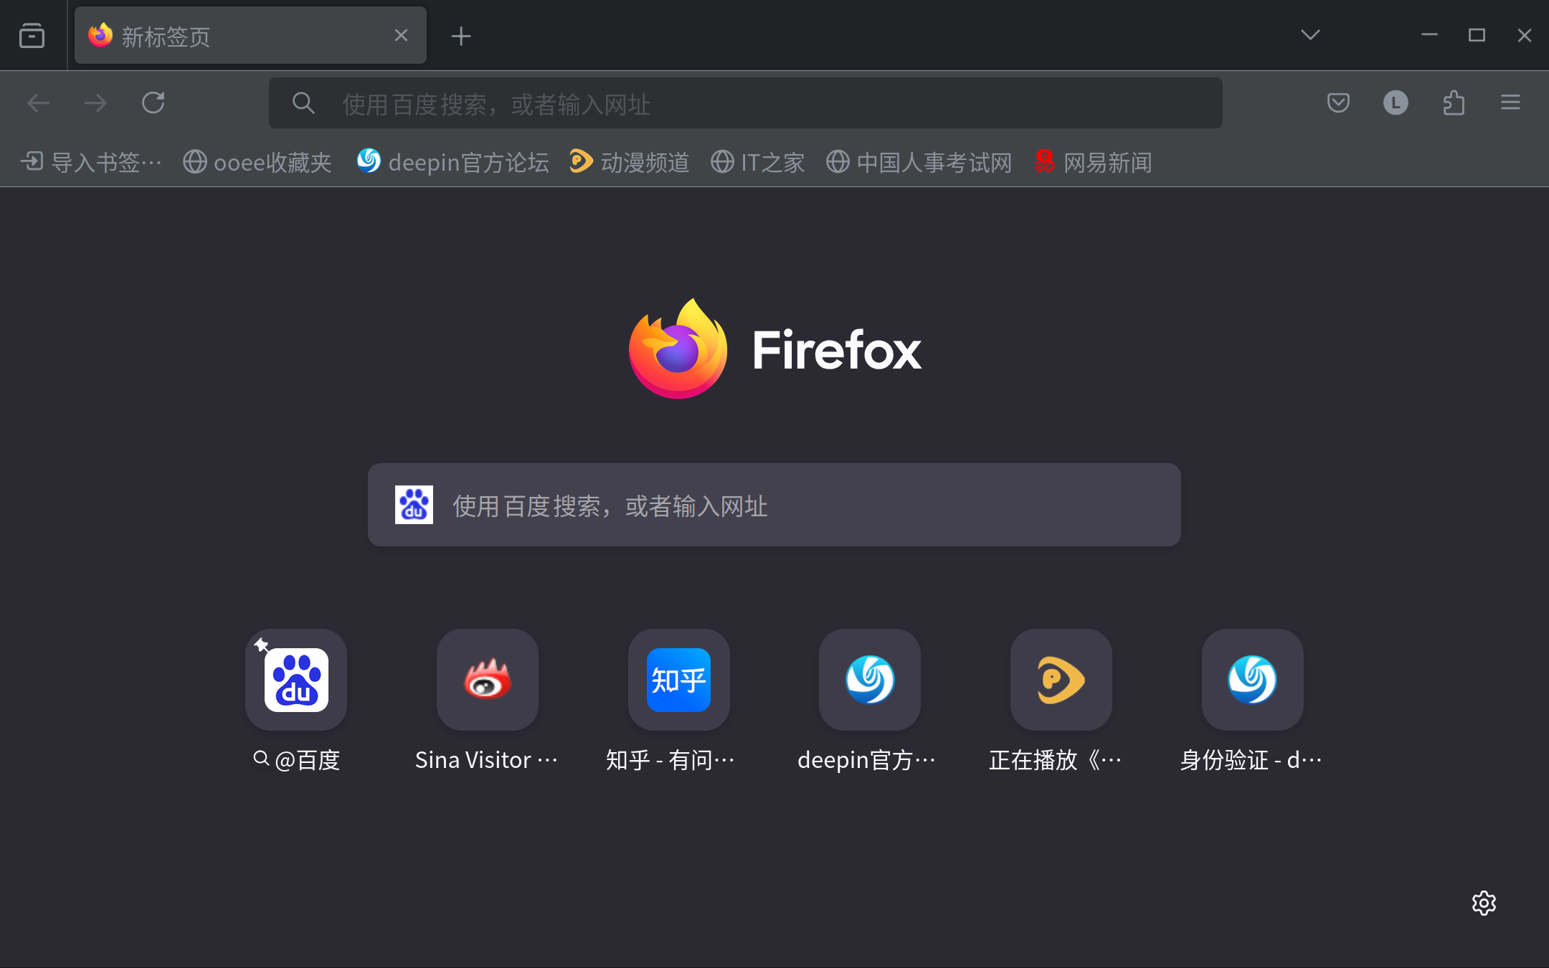Close the 新标签页 tab
The width and height of the screenshot is (1549, 968).
401,35
